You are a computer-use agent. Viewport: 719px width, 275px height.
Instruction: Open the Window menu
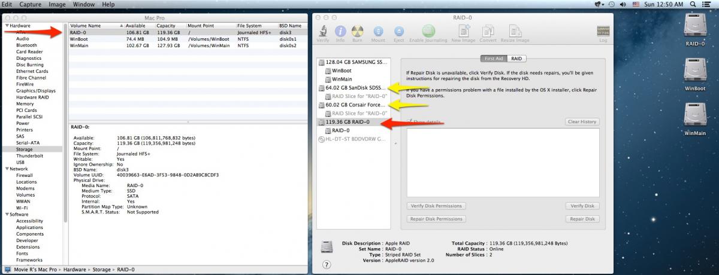click(84, 4)
